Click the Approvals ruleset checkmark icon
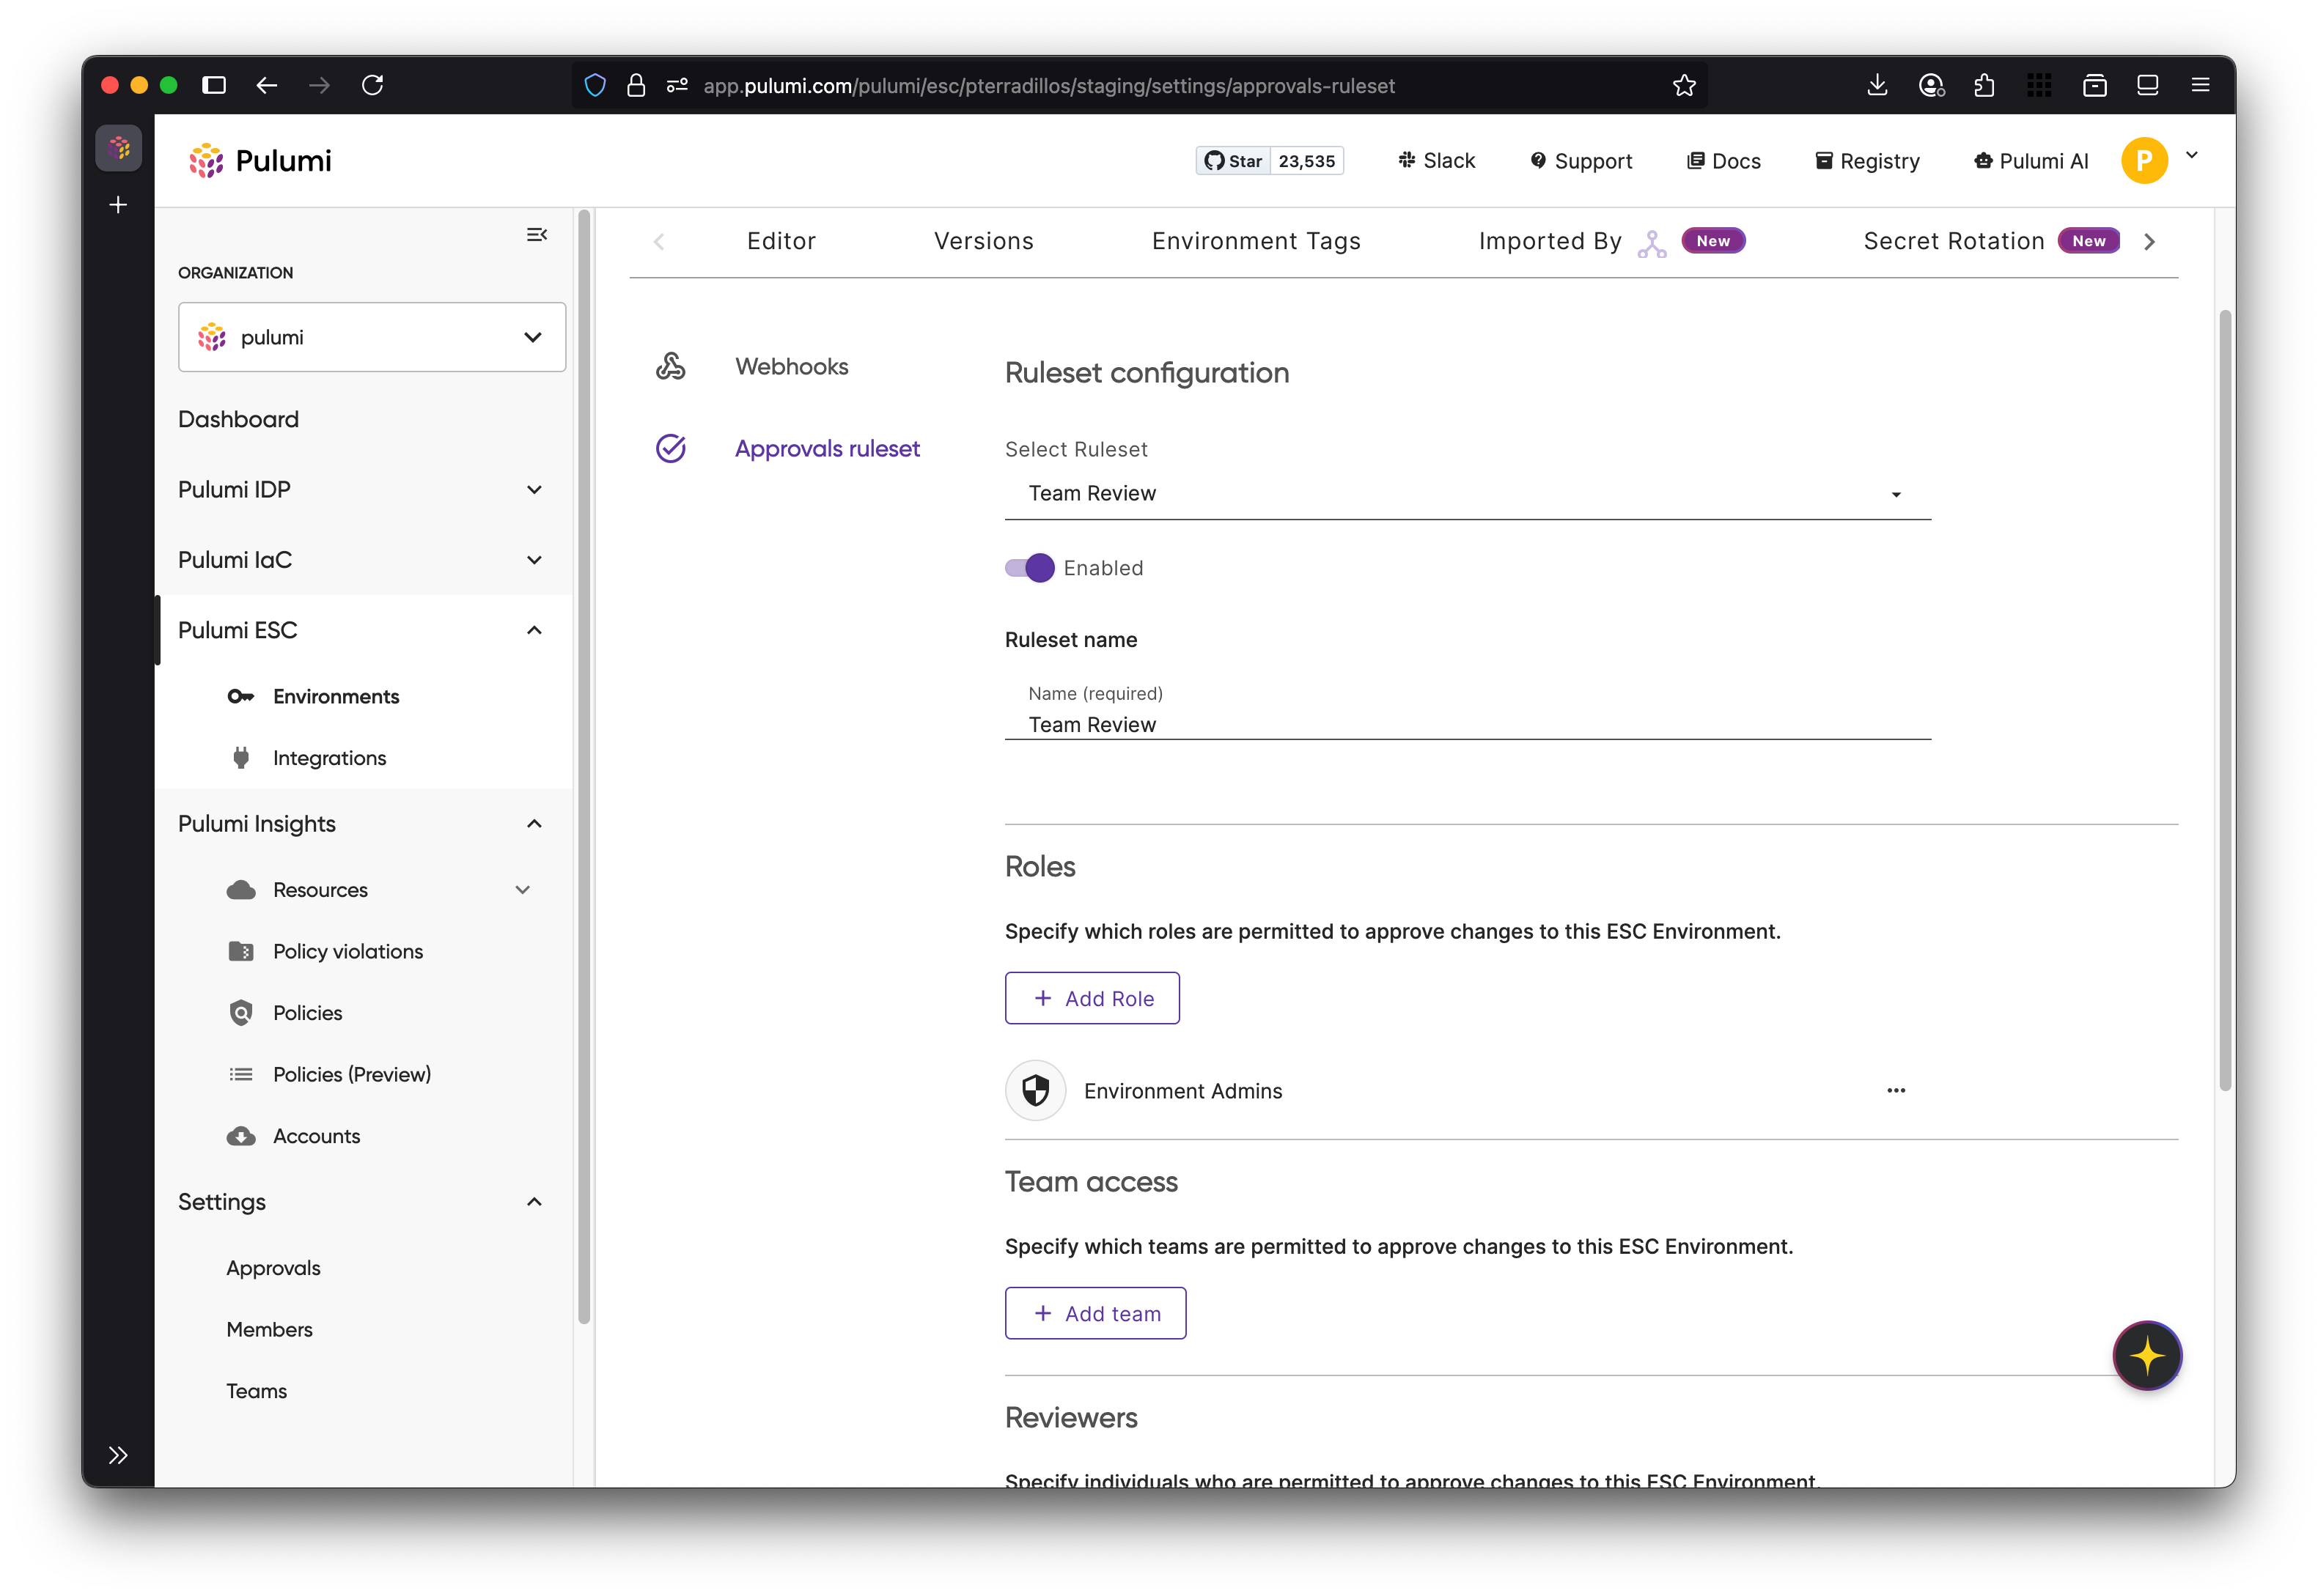This screenshot has height=1596, width=2318. click(x=670, y=448)
